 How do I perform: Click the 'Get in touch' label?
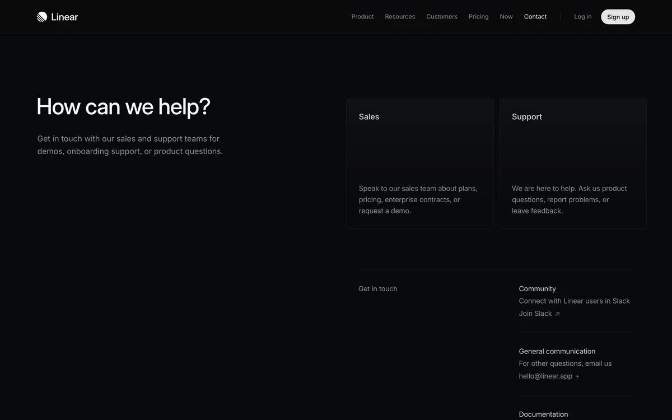(378, 289)
